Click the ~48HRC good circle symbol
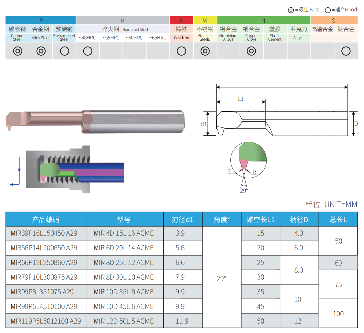The height and width of the screenshot is (333, 364). (88, 51)
